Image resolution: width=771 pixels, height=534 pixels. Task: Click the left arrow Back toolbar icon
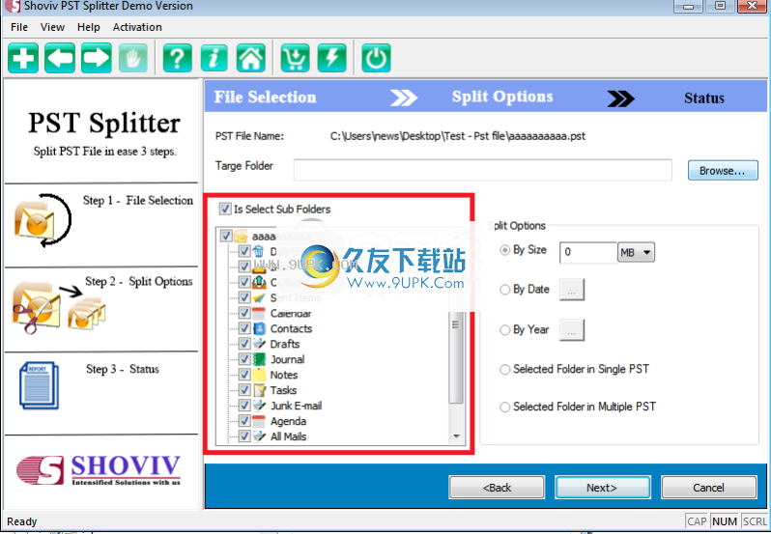pyautogui.click(x=60, y=58)
